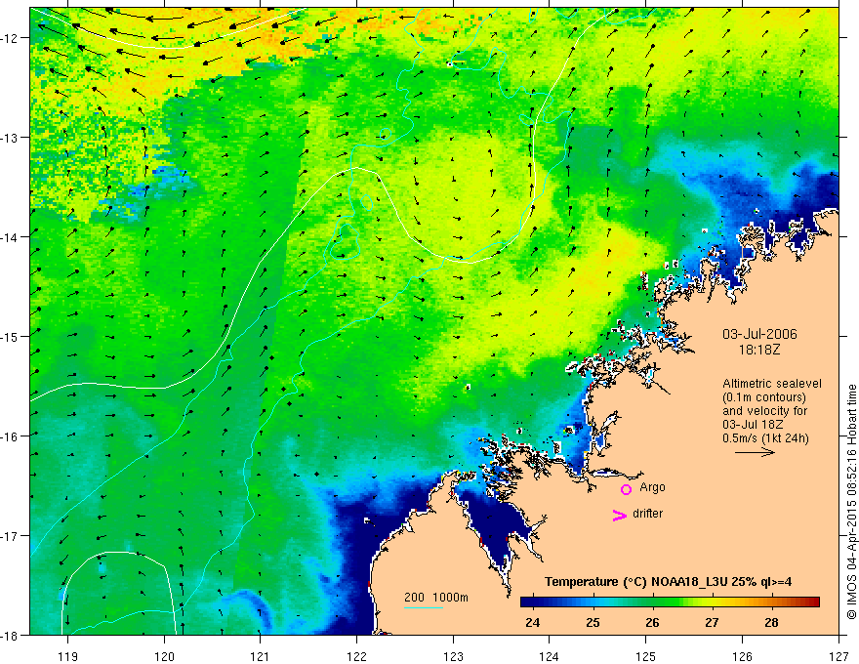Click the magenta drifter arrowhead symbol
859x664 pixels.
[x=619, y=515]
